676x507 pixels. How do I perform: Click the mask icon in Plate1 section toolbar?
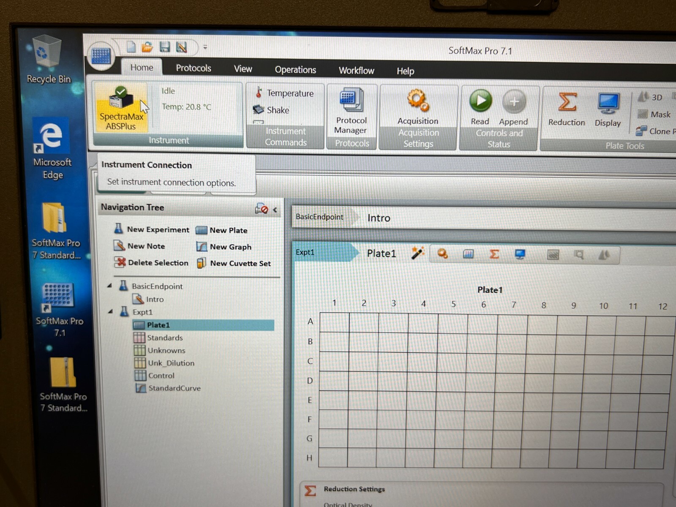pos(553,255)
